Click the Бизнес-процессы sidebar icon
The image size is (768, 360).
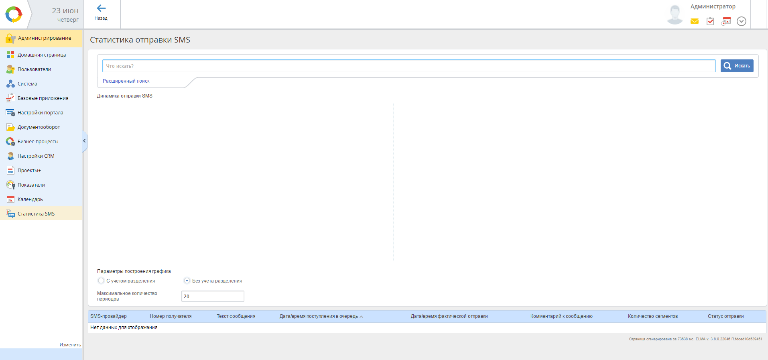10,142
